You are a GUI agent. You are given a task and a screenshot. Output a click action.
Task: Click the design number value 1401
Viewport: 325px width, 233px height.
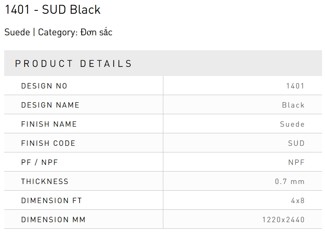click(295, 86)
